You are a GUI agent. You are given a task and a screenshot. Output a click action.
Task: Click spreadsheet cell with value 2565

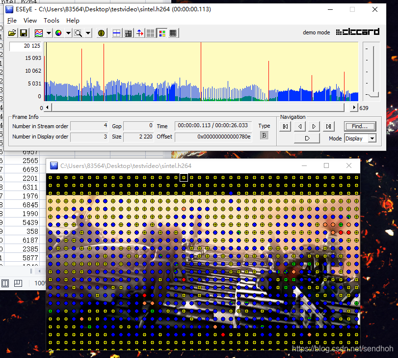pos(22,161)
